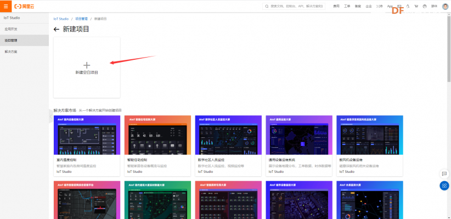Click description 数字社区人流监控，视频监控等
451x219 pixels.
pyautogui.click(x=221, y=166)
